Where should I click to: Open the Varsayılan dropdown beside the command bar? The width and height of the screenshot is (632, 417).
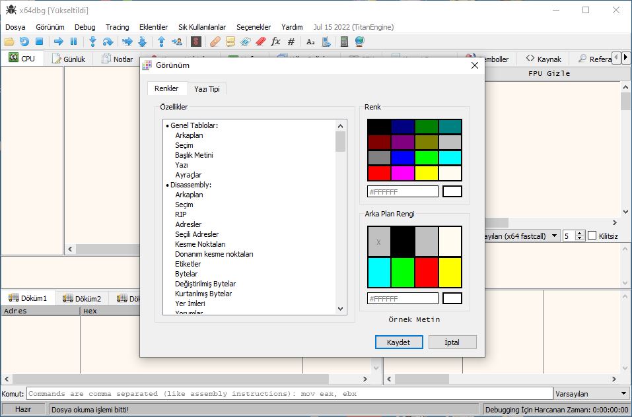tap(592, 394)
